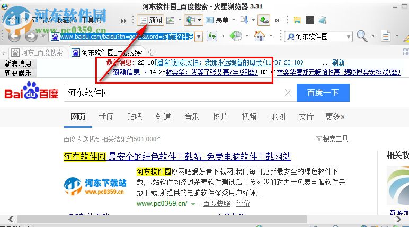The width and height of the screenshot is (409, 227).
Task: Switch to the 地图 category tab
Action: 278,116
